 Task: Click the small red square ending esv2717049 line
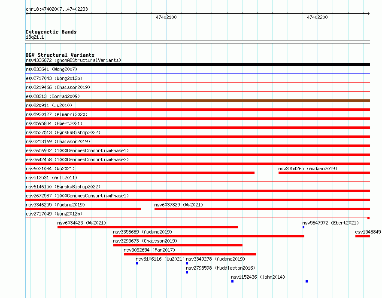click(369, 218)
